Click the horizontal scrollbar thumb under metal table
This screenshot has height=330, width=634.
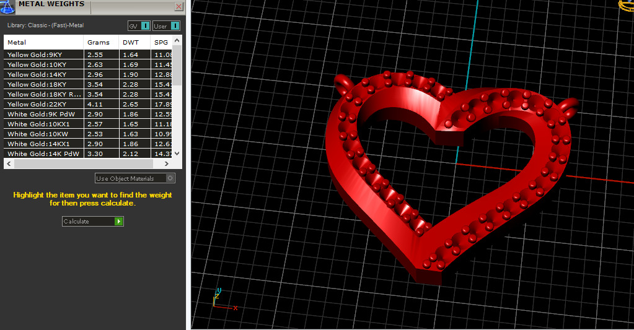point(83,163)
